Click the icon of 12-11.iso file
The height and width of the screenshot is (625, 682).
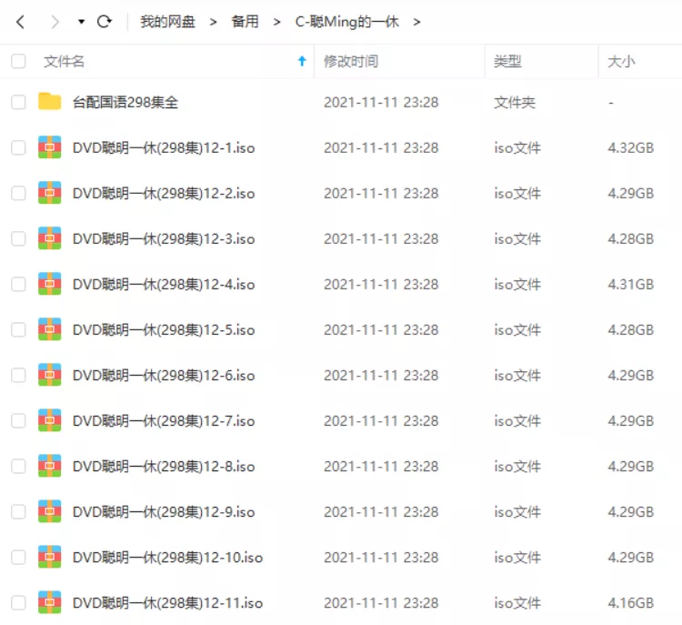click(50, 602)
